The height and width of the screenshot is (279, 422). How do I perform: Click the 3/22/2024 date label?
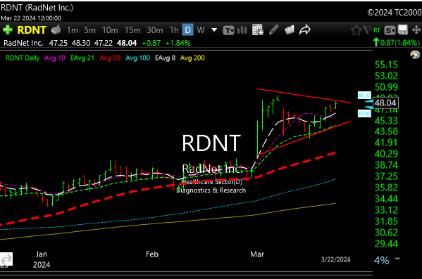tap(335, 259)
